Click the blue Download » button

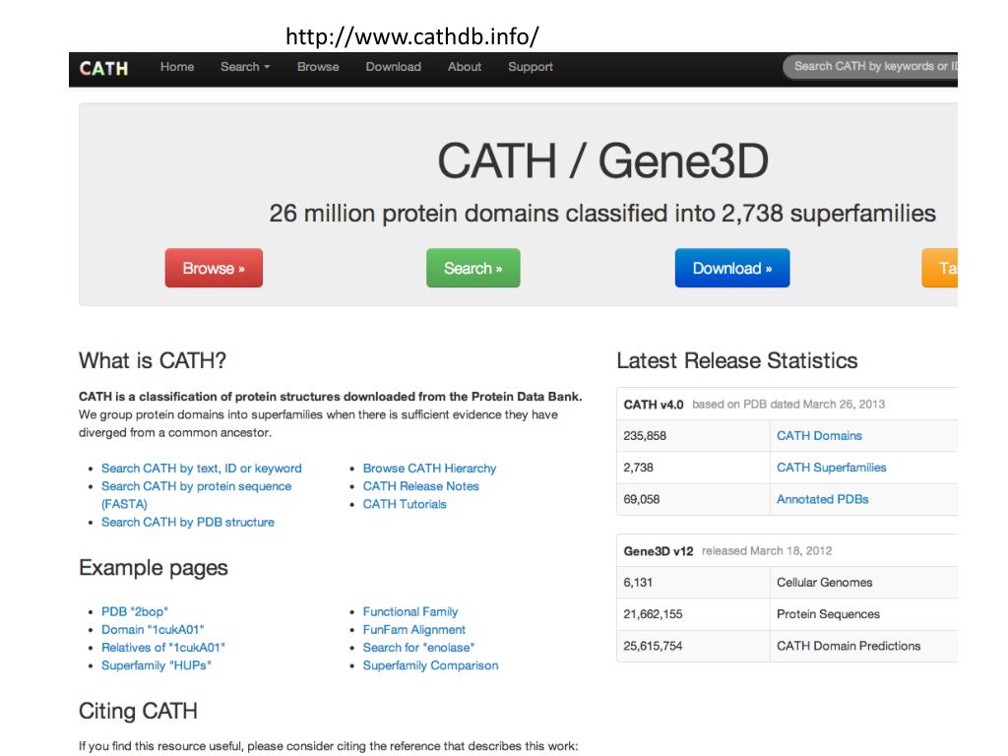[732, 268]
